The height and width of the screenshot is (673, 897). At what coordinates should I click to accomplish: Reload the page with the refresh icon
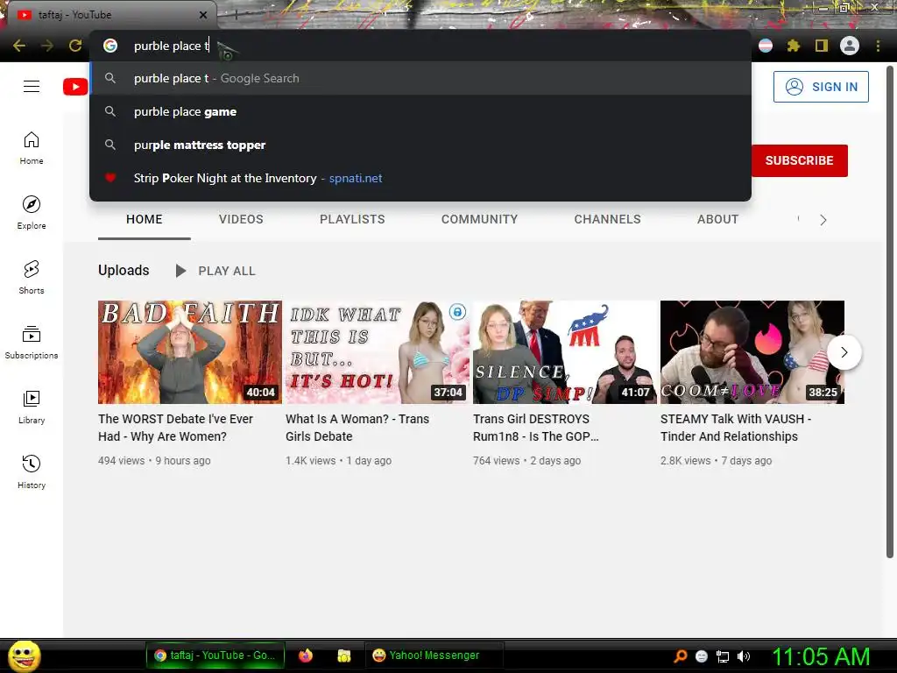(75, 46)
